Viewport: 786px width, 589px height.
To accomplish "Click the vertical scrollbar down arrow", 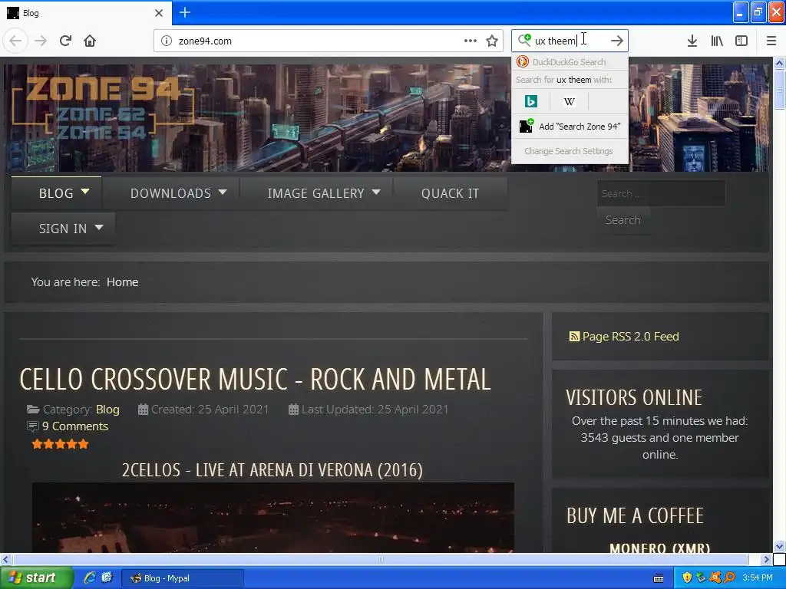I will [779, 546].
